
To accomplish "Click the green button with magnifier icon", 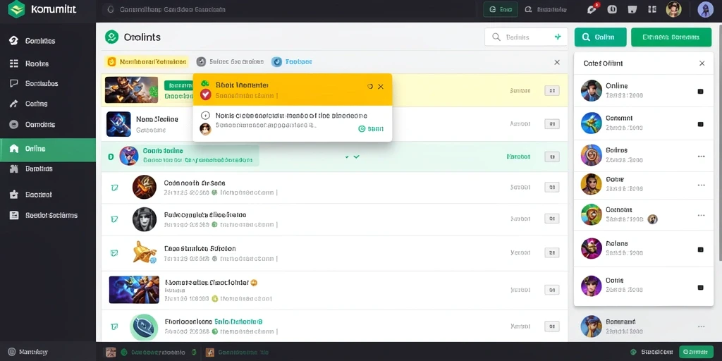I will (x=601, y=37).
